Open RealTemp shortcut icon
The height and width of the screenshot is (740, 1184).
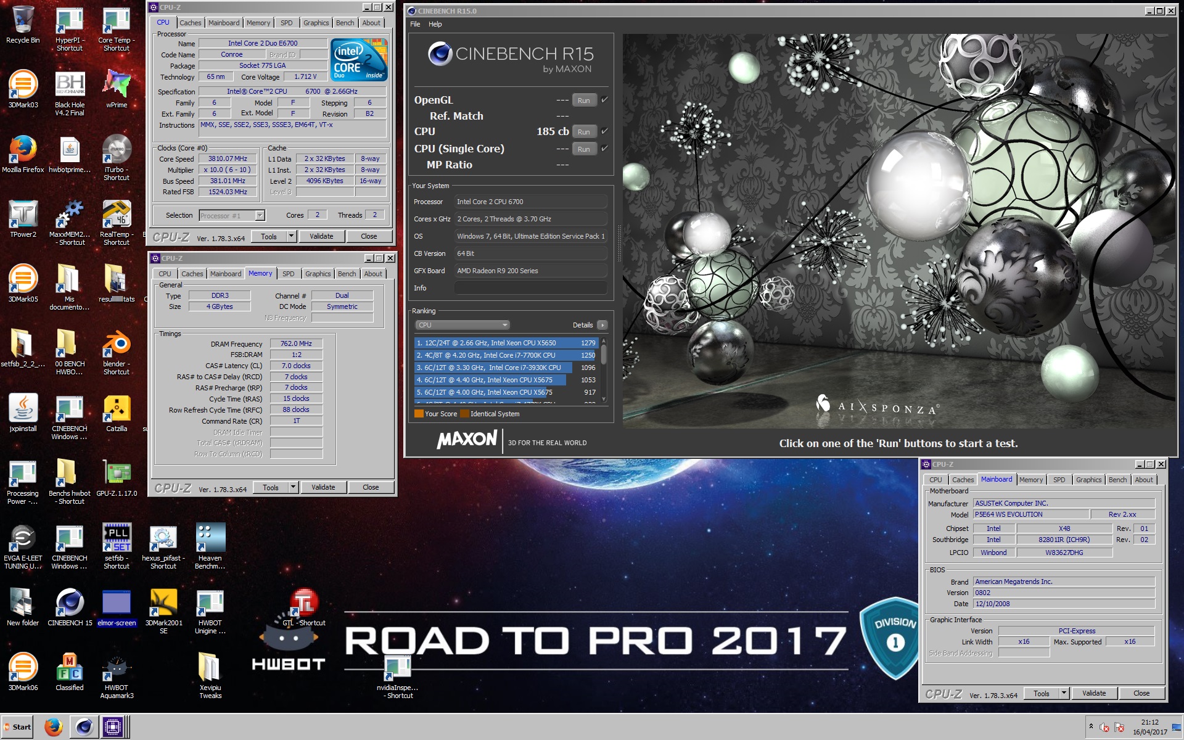(117, 214)
